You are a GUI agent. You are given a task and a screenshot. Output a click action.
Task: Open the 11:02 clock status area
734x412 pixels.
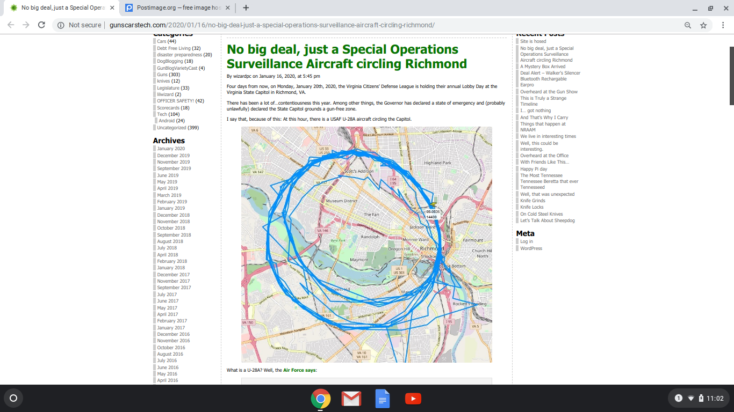(x=715, y=399)
